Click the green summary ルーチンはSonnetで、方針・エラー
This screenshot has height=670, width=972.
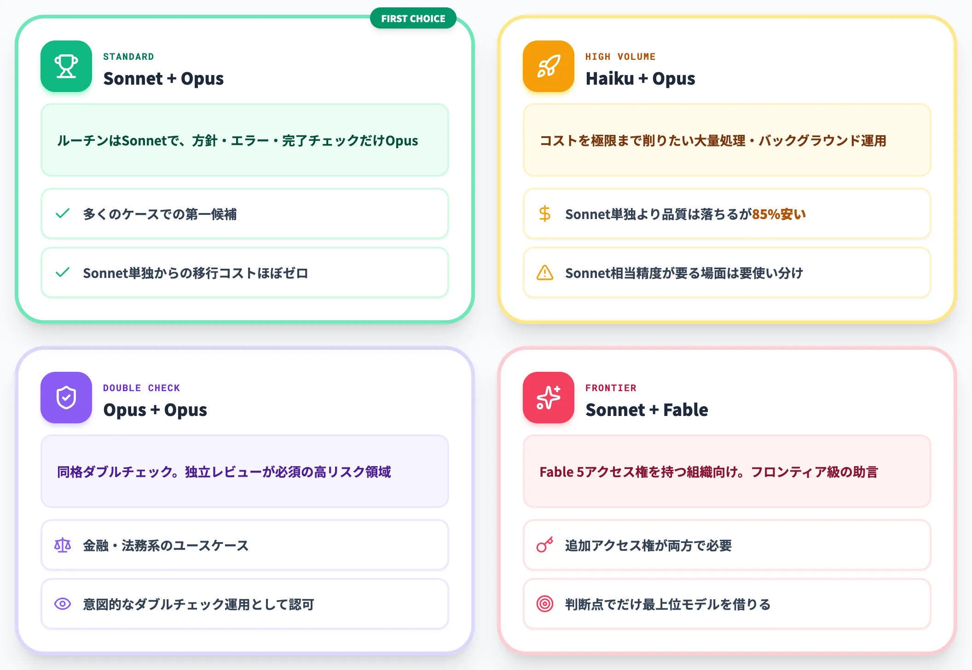(245, 140)
